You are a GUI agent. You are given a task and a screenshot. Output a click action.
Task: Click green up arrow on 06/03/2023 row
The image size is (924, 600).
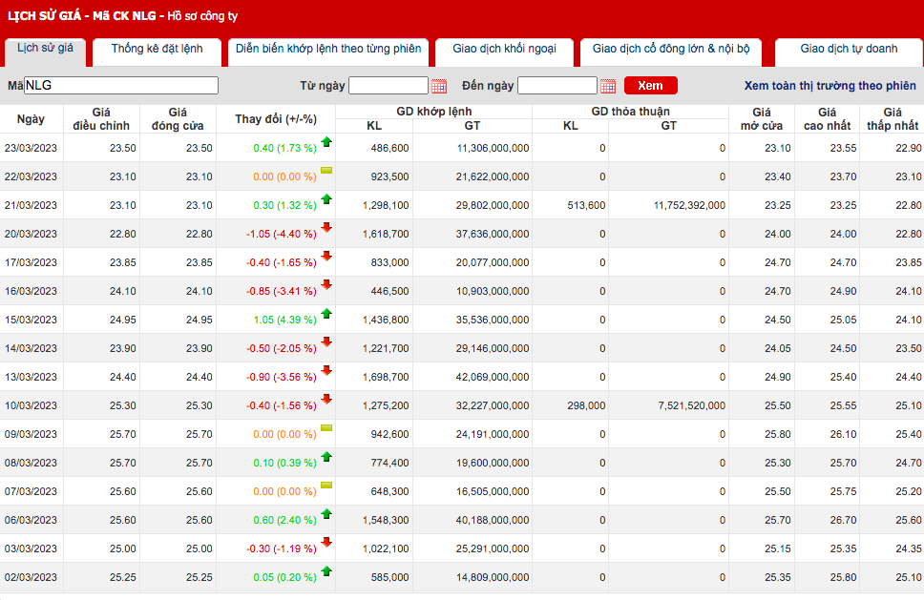pyautogui.click(x=326, y=513)
